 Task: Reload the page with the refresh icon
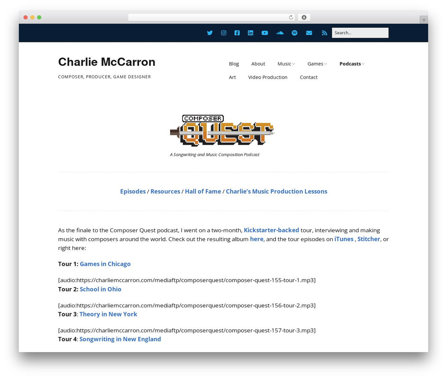click(x=291, y=17)
